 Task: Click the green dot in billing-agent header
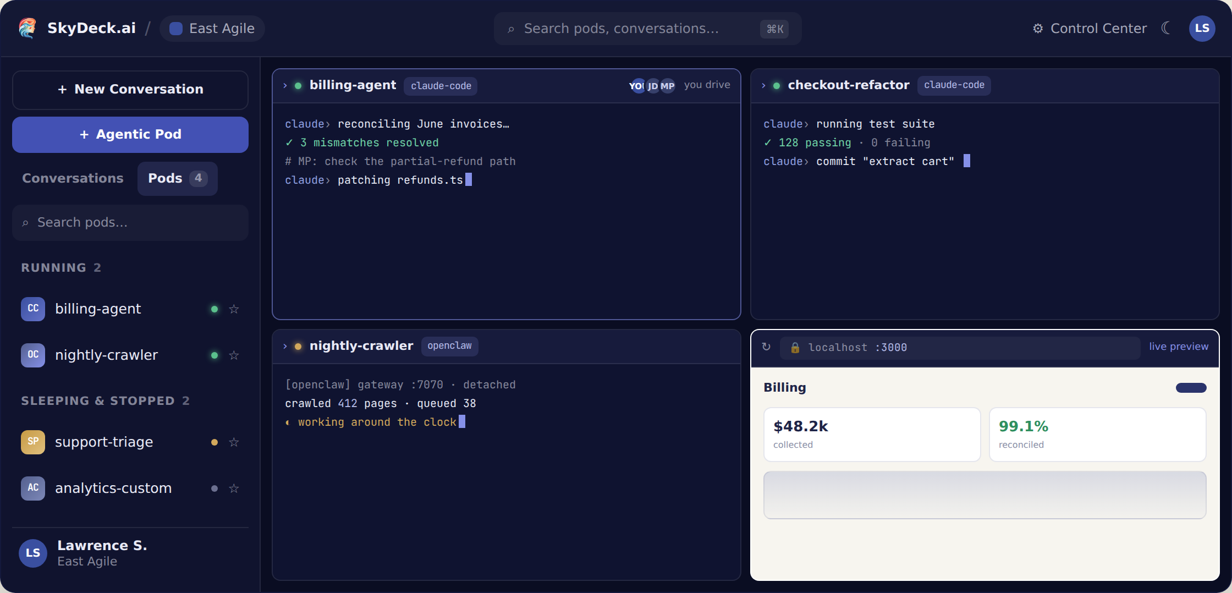click(298, 86)
